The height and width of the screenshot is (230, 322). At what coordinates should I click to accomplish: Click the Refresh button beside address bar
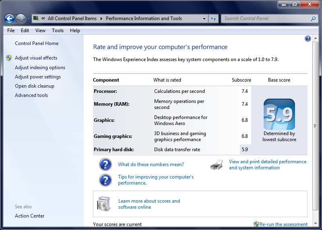(x=213, y=18)
